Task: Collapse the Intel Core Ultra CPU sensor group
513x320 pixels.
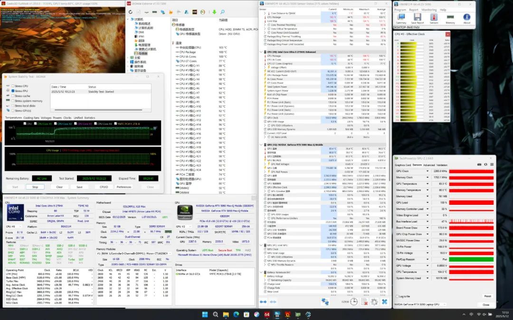Action: point(261,52)
